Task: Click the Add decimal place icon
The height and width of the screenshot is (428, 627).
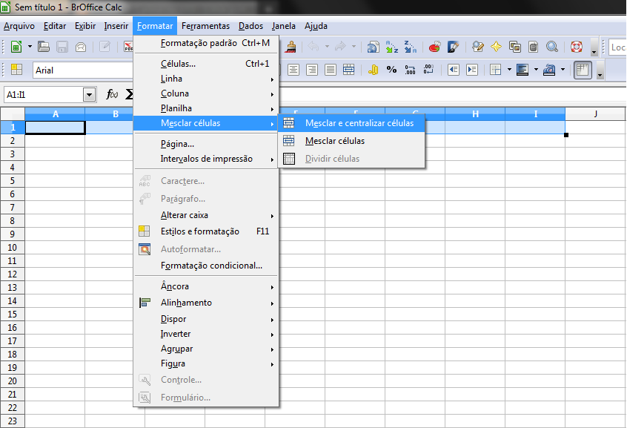Action: [x=410, y=70]
